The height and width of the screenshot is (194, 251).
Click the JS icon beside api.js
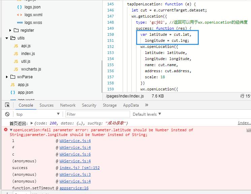[x=16, y=46]
